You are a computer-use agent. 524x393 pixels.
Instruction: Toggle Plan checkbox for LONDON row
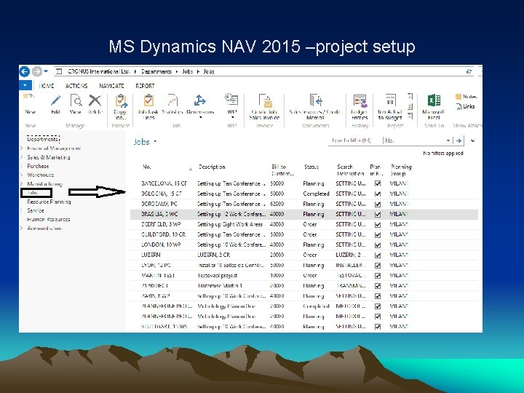(378, 245)
